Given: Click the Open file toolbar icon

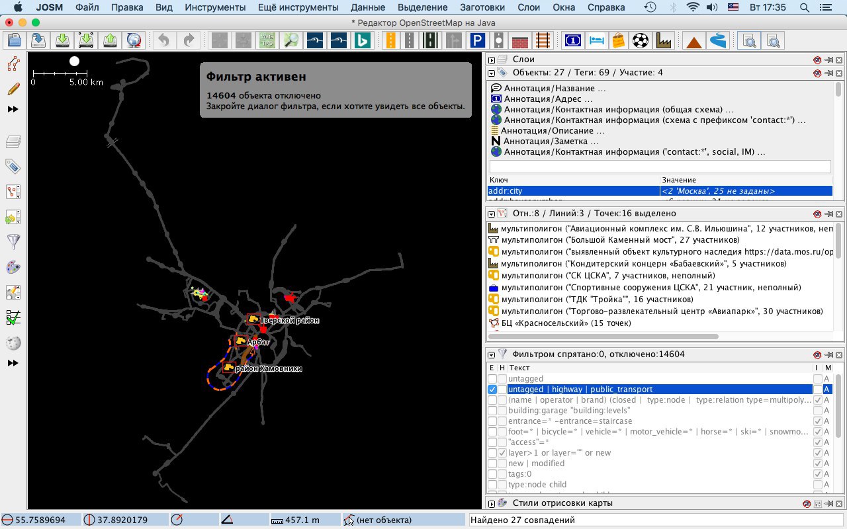Looking at the screenshot, I should pos(14,40).
